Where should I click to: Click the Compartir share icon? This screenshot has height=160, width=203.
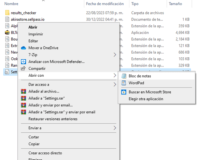[23, 68]
